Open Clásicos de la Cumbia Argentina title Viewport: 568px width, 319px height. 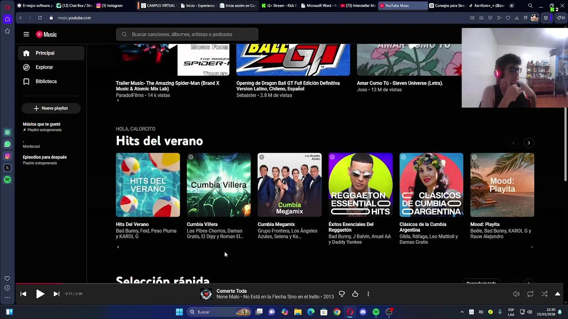click(423, 227)
